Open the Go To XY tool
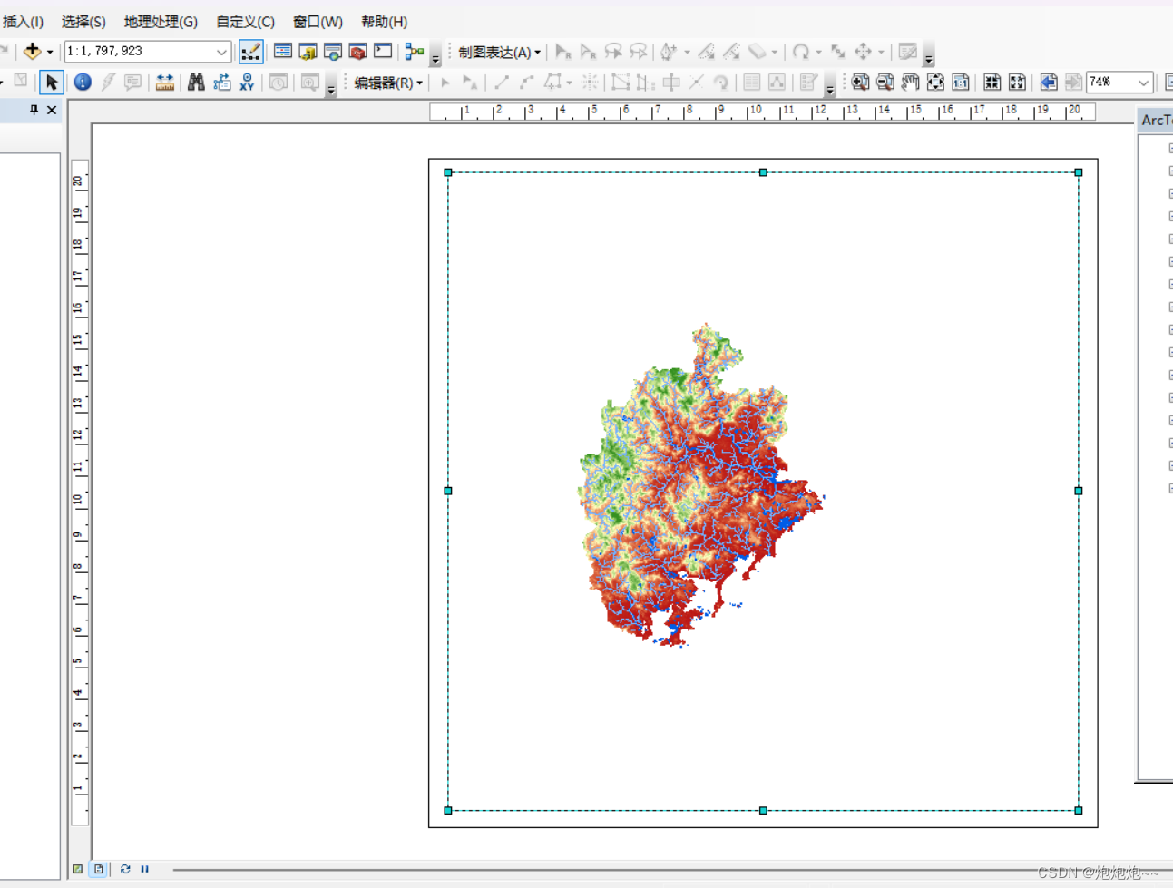The width and height of the screenshot is (1173, 888). pyautogui.click(x=247, y=83)
